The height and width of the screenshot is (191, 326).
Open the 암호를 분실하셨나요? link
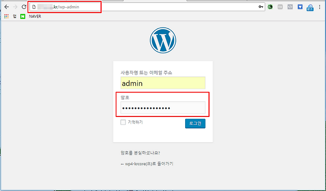(x=140, y=153)
